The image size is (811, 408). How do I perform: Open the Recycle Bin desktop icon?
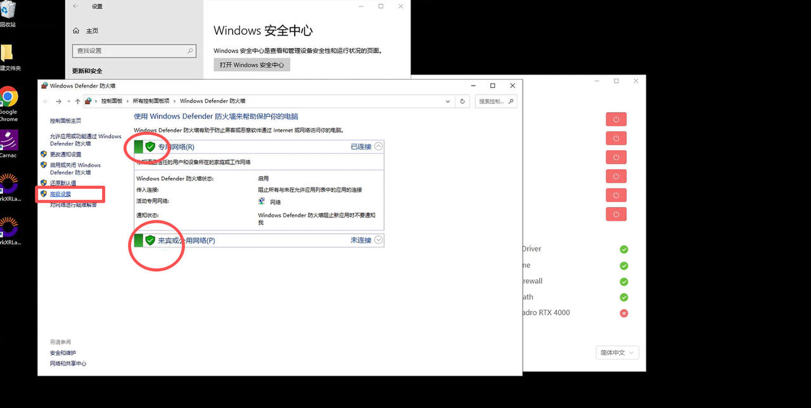coord(8,14)
